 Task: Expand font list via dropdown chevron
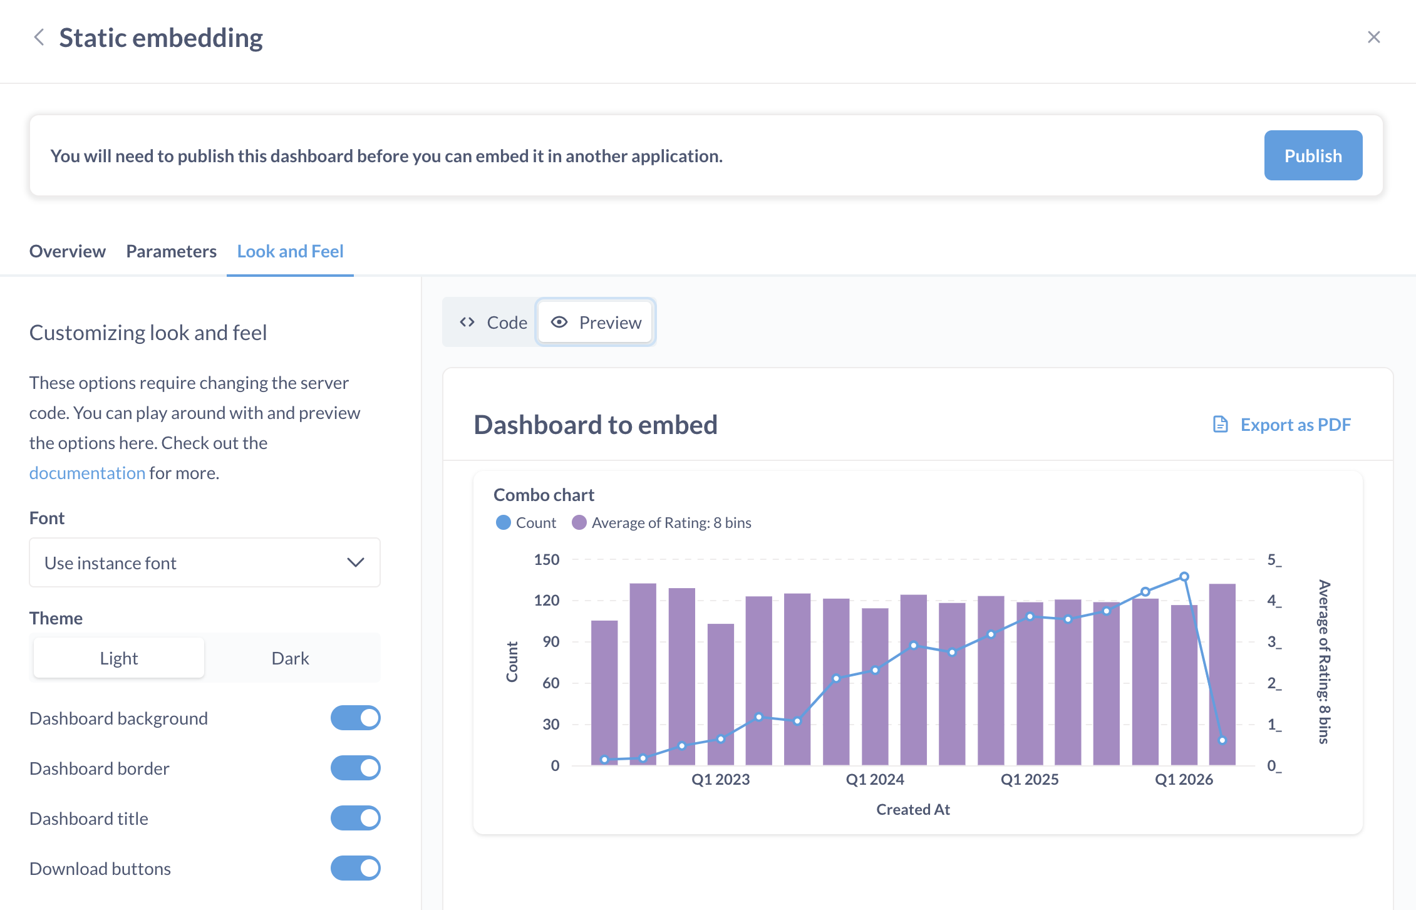click(356, 563)
